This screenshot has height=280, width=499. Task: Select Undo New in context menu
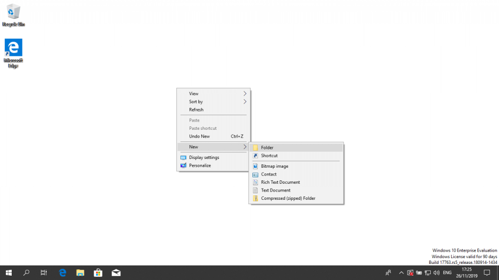213,136
